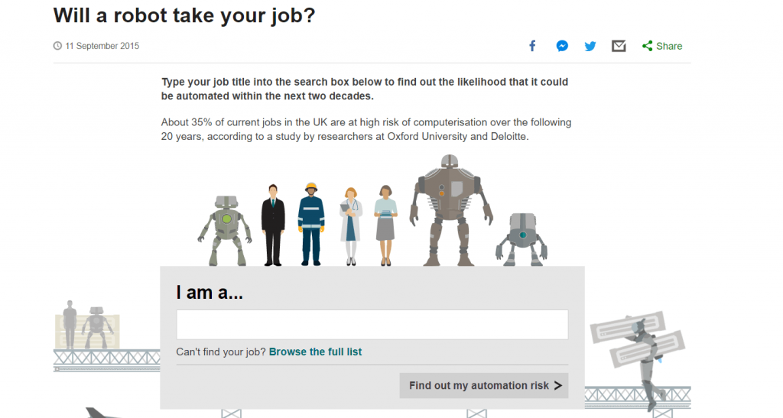This screenshot has height=418, width=783.
Task: Open the green Share menu icon
Action: [647, 46]
